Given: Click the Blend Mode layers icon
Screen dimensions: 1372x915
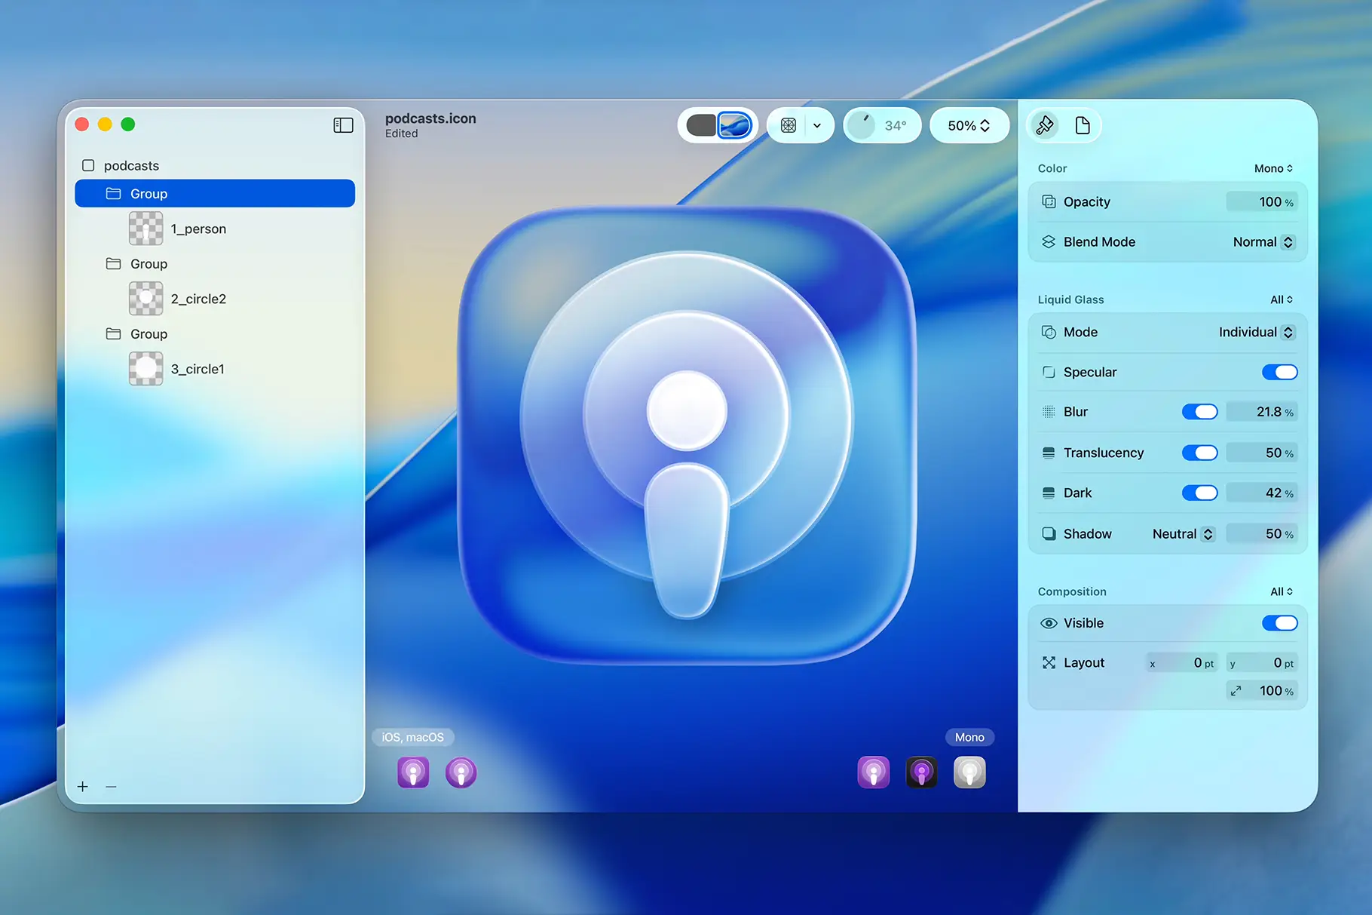Looking at the screenshot, I should [x=1049, y=241].
